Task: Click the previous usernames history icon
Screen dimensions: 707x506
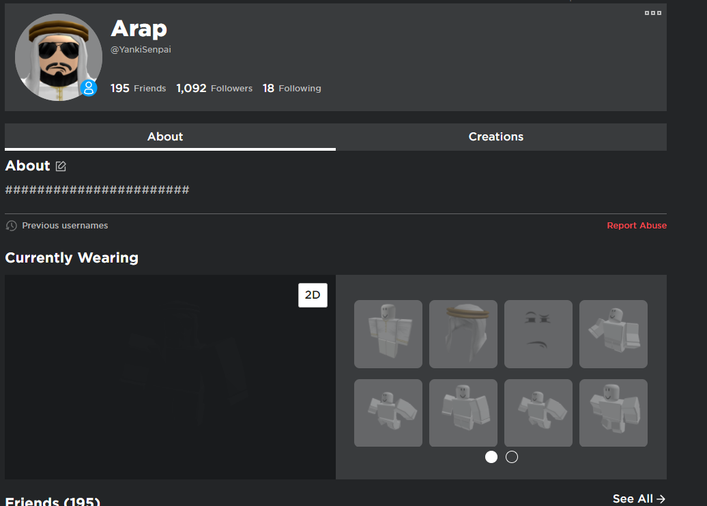Action: 12,226
